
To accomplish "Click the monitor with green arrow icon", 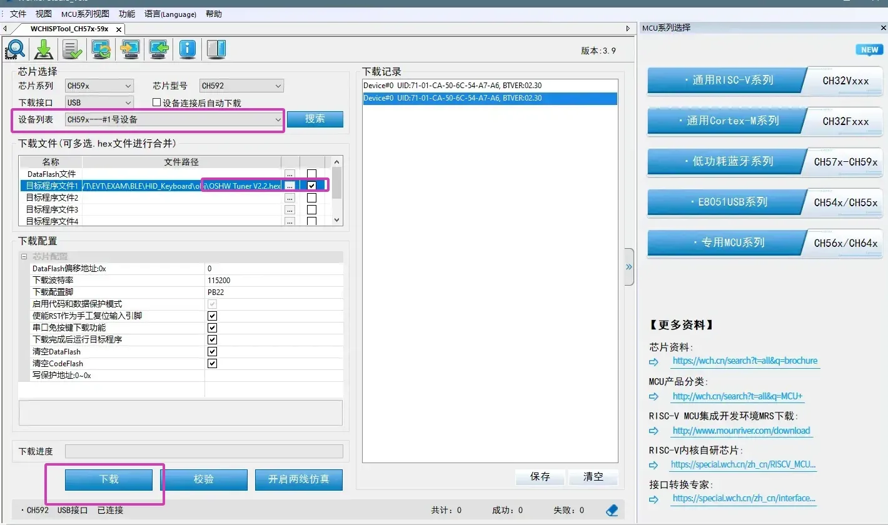I will pyautogui.click(x=159, y=49).
